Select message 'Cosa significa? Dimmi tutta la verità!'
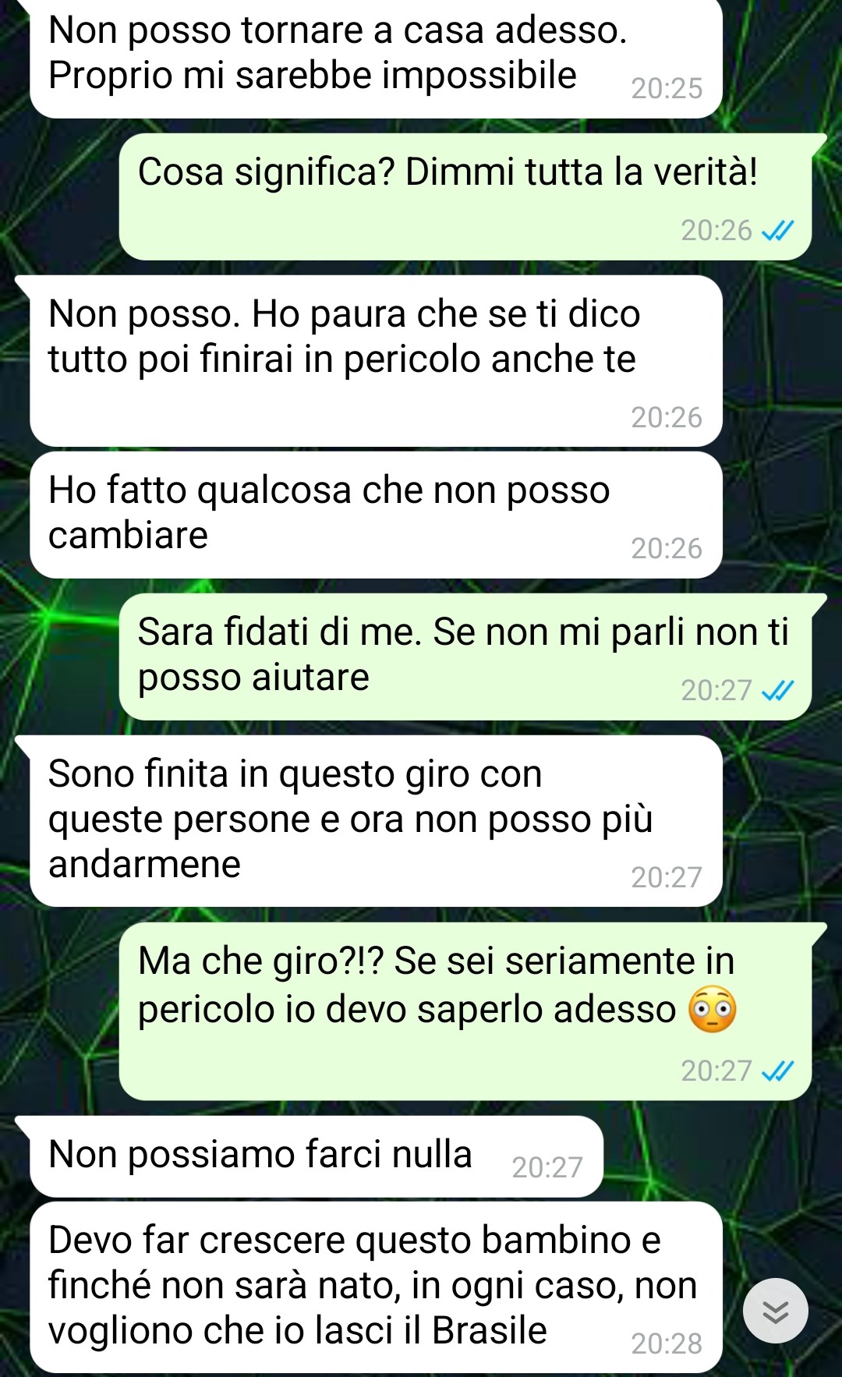The width and height of the screenshot is (842, 1377). pyautogui.click(x=465, y=196)
